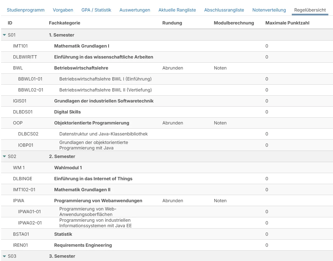Click the DLBCS02 ID cell
333x261 pixels.
pos(28,134)
